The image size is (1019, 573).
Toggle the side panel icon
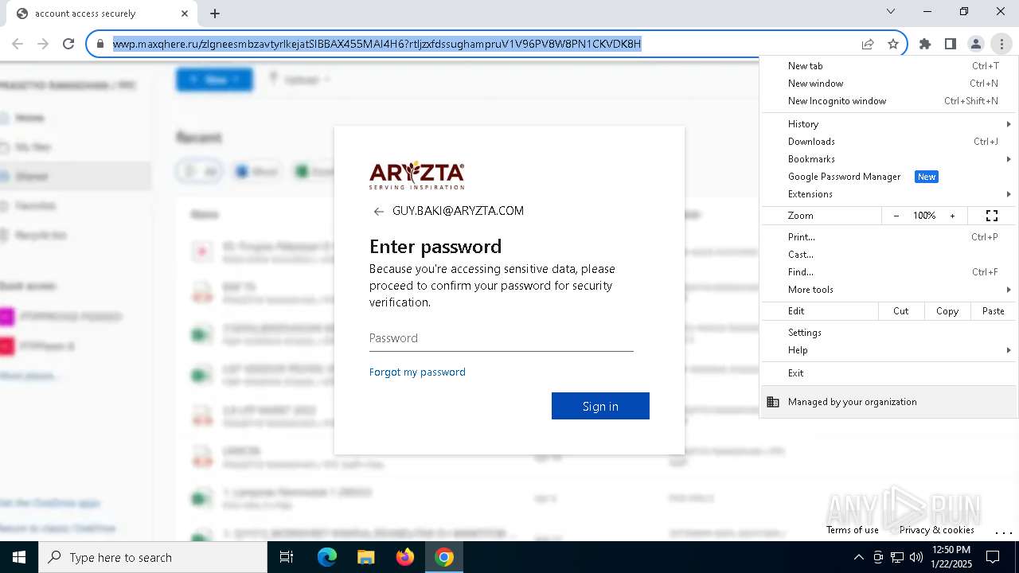tap(951, 44)
